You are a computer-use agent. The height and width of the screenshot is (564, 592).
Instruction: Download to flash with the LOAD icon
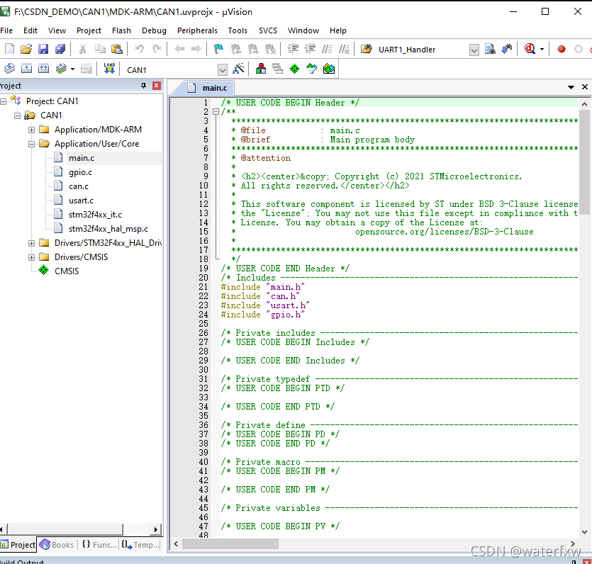(x=109, y=69)
